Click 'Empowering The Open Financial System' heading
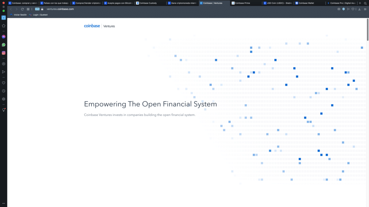 coord(150,104)
